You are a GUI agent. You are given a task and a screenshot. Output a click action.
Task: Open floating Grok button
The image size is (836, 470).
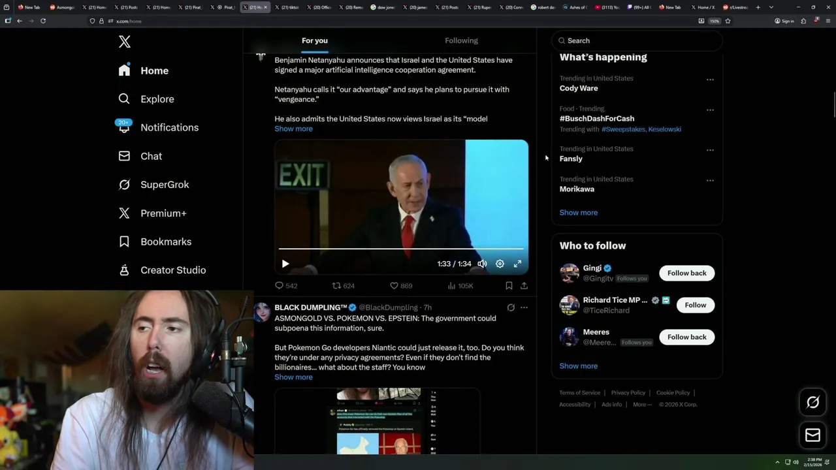[x=813, y=403]
